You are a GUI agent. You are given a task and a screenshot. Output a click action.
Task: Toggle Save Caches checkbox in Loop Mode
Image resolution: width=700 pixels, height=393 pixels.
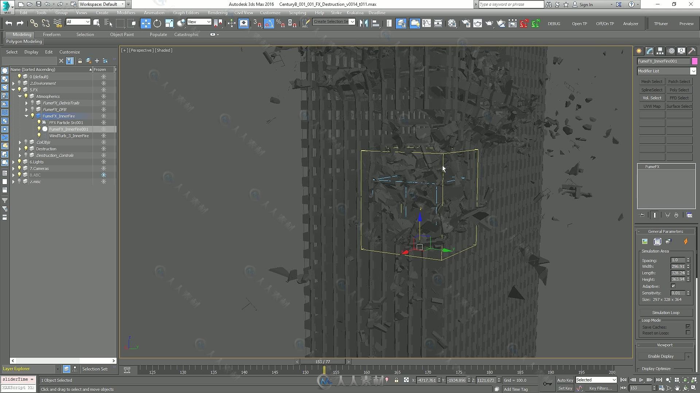click(688, 327)
